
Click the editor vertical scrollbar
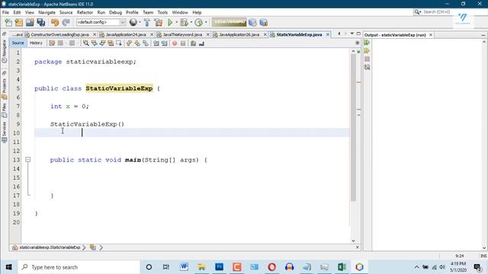[353, 127]
